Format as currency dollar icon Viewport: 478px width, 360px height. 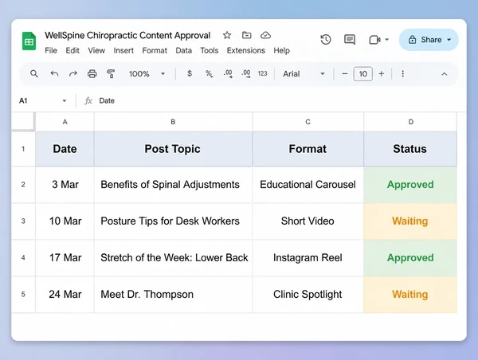coord(190,73)
